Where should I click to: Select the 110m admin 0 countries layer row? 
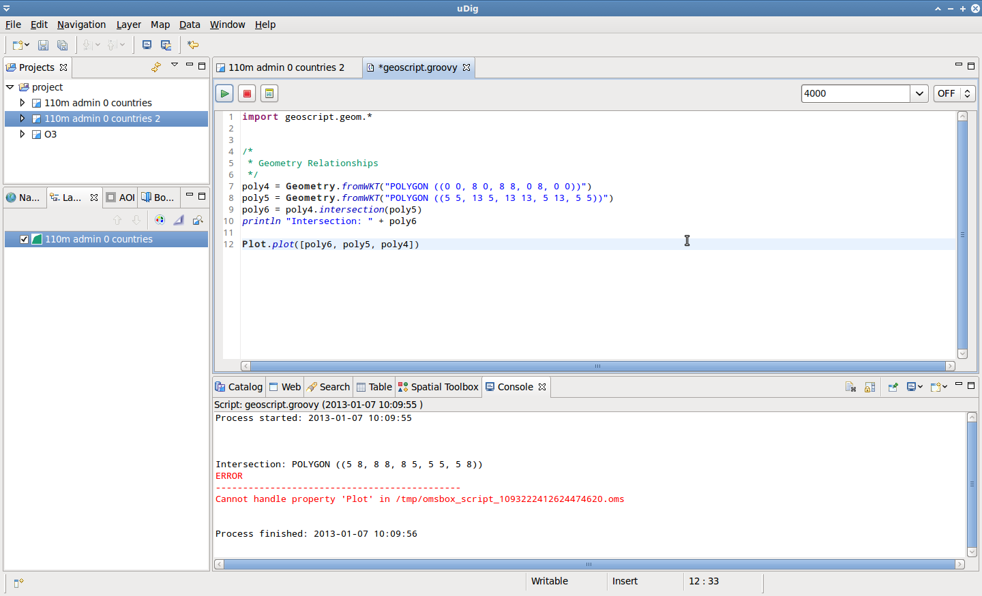tap(106, 239)
